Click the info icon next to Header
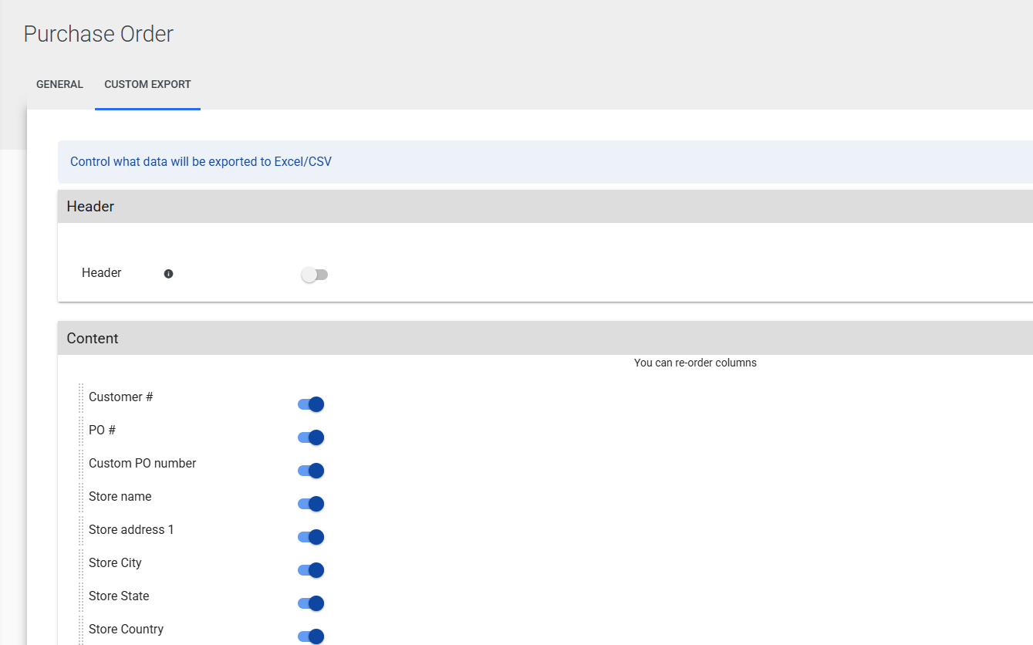The height and width of the screenshot is (645, 1033). point(168,274)
